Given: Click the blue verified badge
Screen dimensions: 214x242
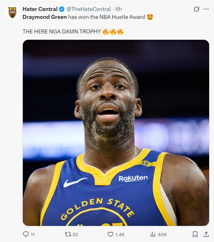Looking at the screenshot, I should [62, 9].
